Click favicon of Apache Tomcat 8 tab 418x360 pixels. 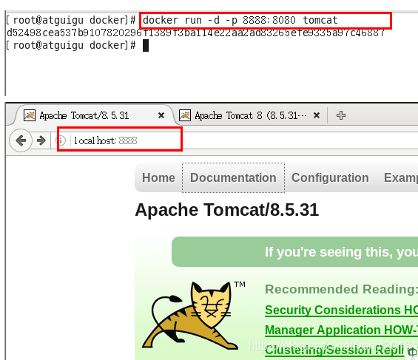click(185, 115)
